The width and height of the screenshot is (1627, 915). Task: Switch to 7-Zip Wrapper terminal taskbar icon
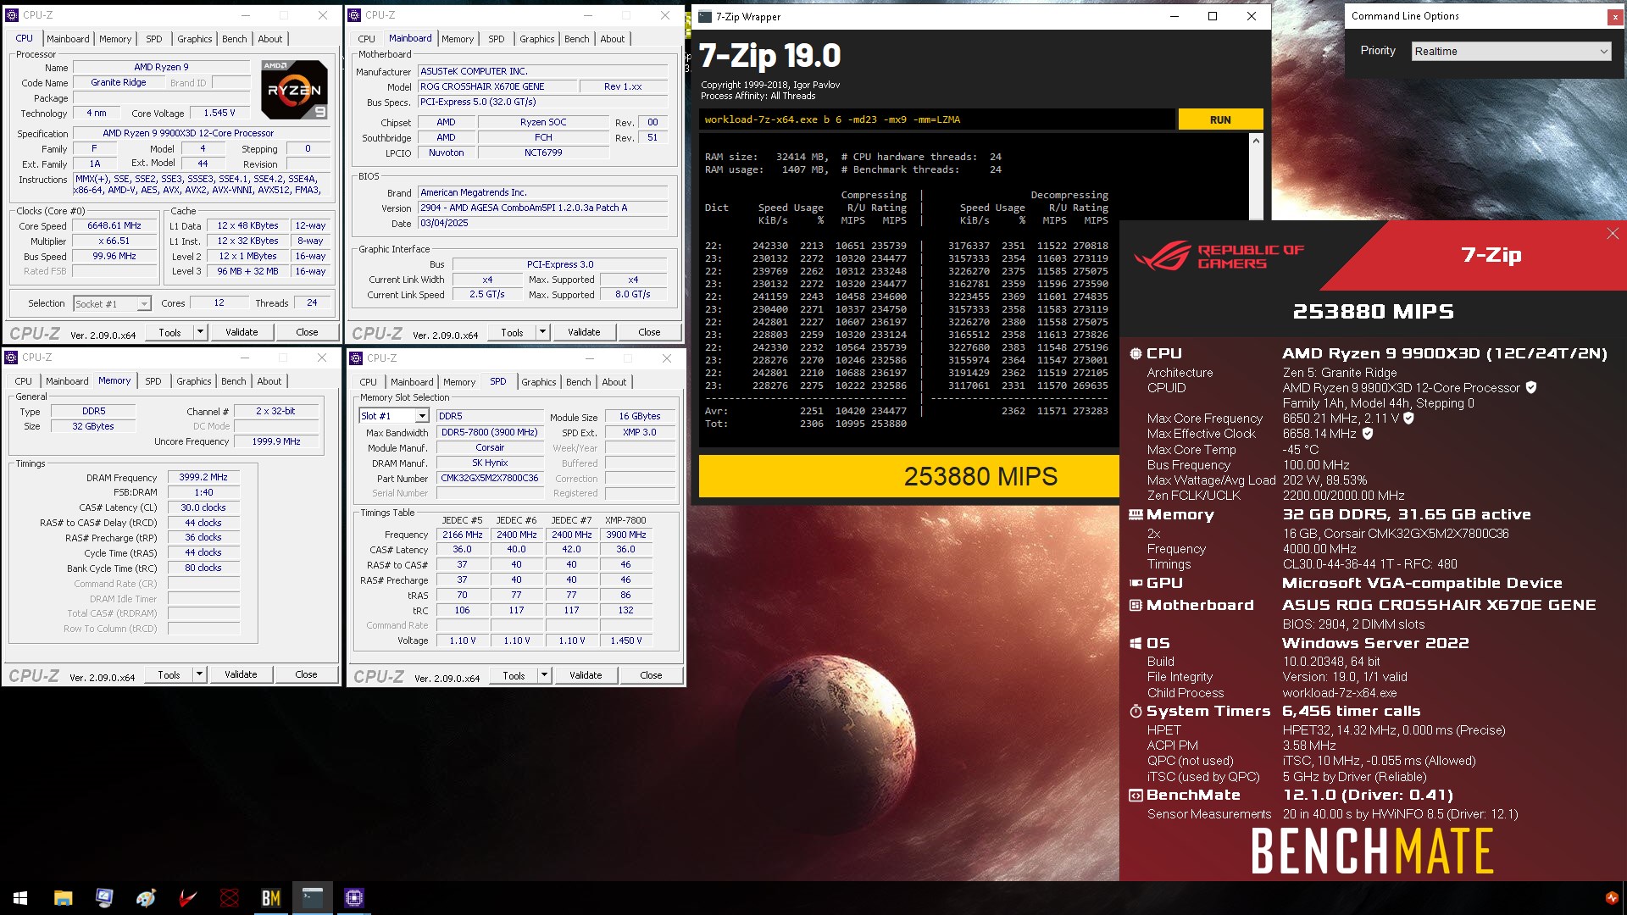pyautogui.click(x=312, y=898)
